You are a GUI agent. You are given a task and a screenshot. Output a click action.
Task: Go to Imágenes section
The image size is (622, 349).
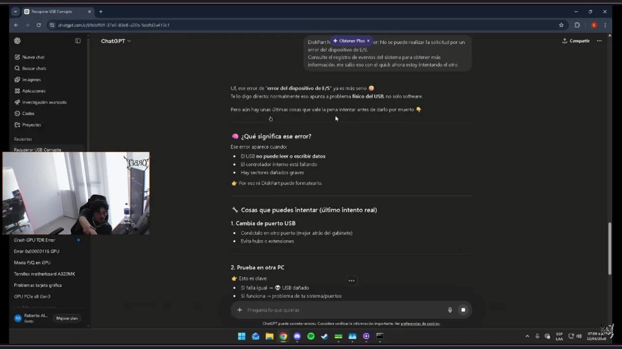[x=31, y=79]
